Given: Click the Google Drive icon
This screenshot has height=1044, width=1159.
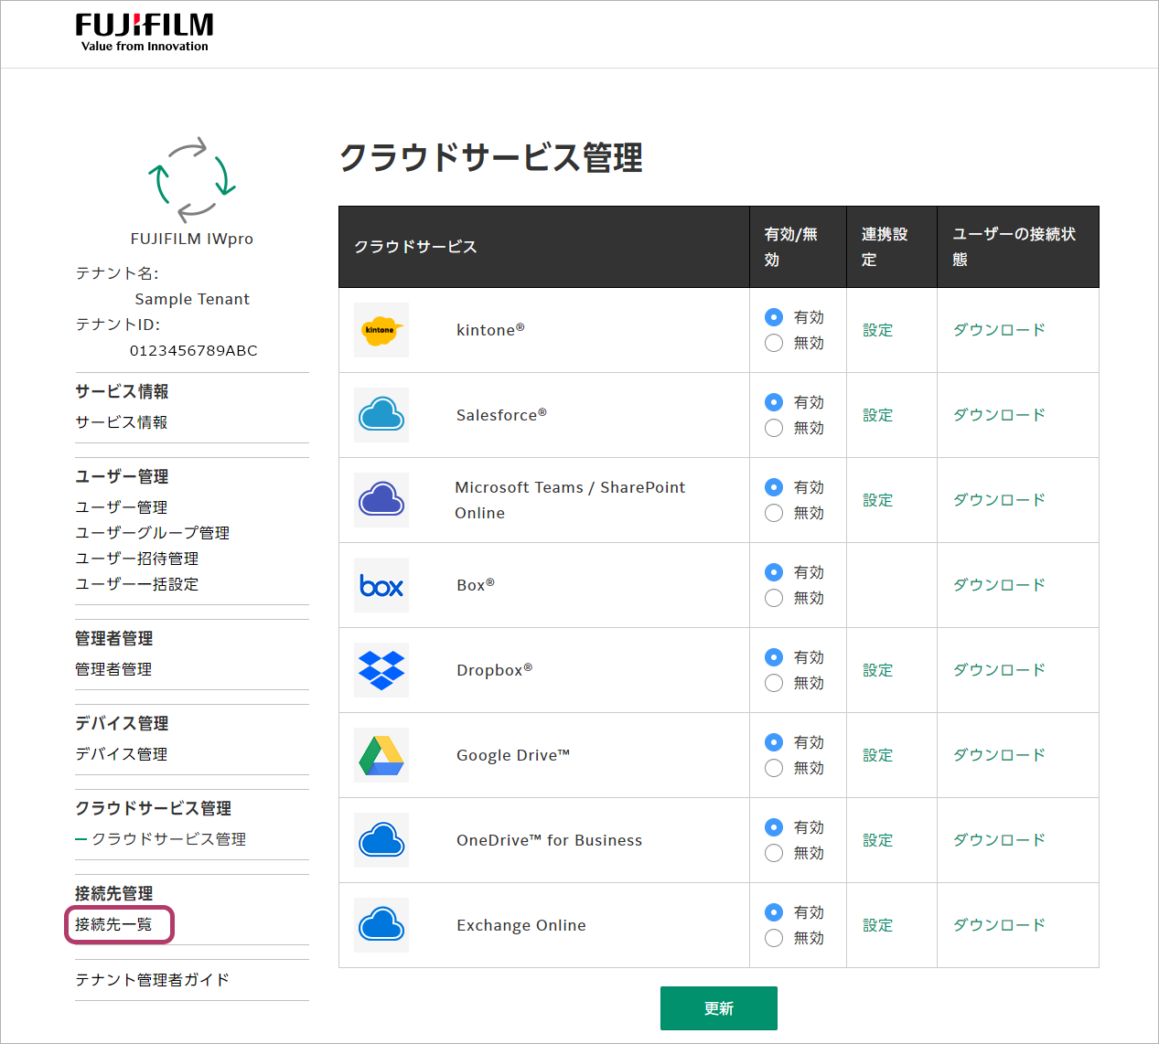Looking at the screenshot, I should 381,755.
